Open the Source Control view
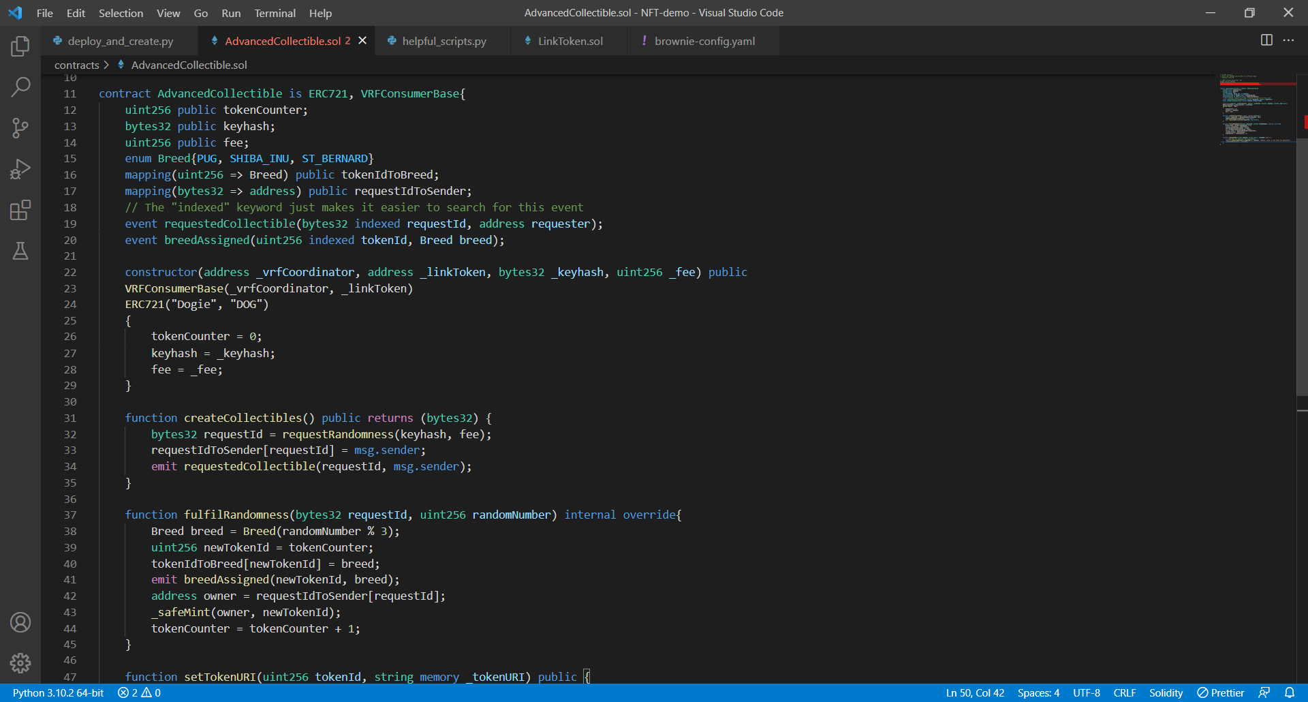 click(20, 127)
